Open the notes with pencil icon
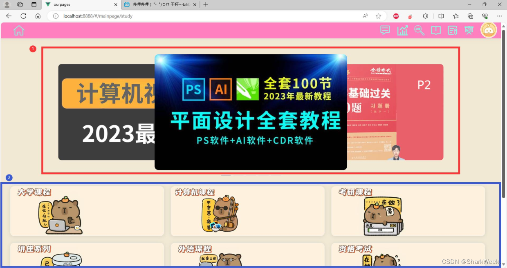 click(452, 30)
